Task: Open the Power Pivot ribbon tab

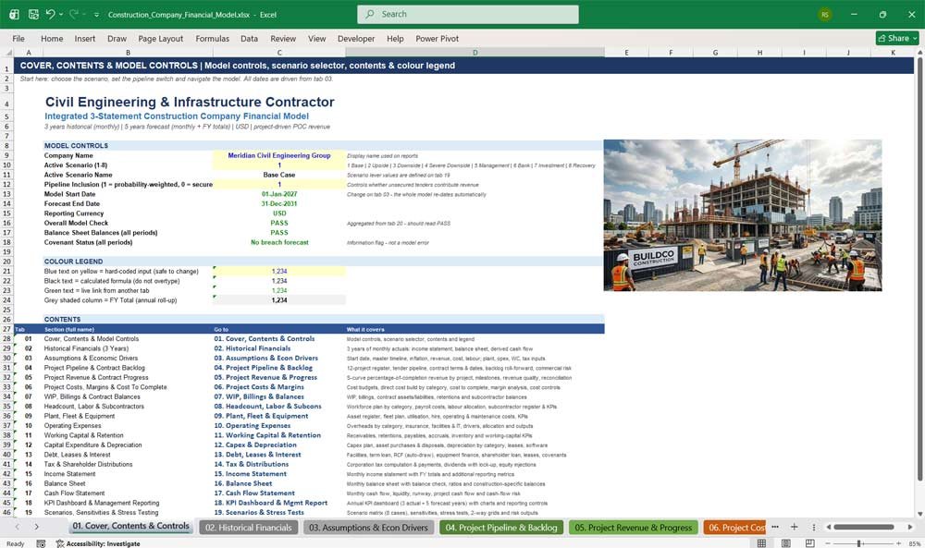Action: point(438,38)
